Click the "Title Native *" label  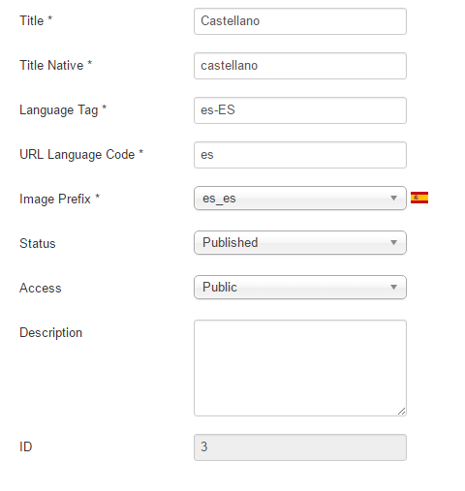click(x=56, y=65)
